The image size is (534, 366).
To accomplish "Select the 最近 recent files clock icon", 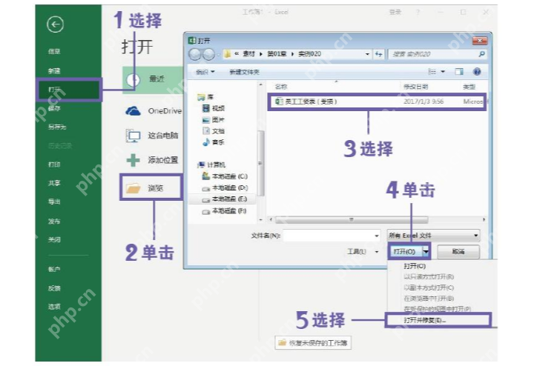I will click(133, 79).
